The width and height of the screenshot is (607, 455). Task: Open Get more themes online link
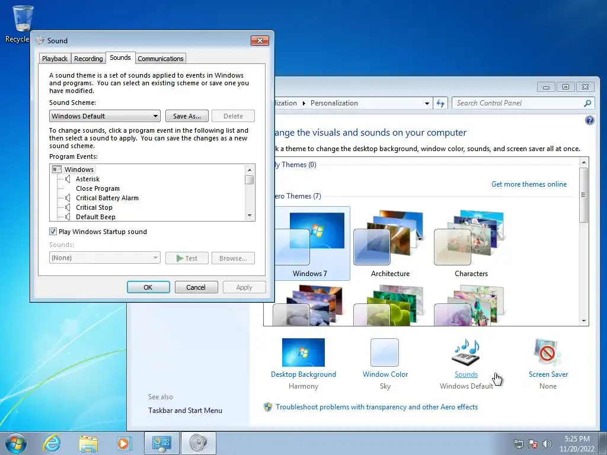point(529,184)
